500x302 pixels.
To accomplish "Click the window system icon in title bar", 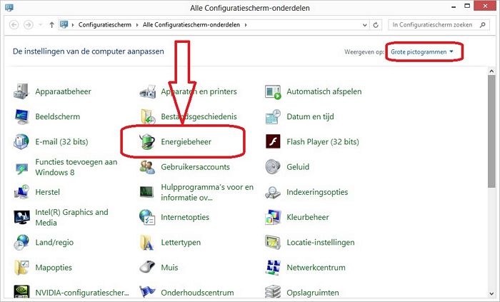I will 9,7.
